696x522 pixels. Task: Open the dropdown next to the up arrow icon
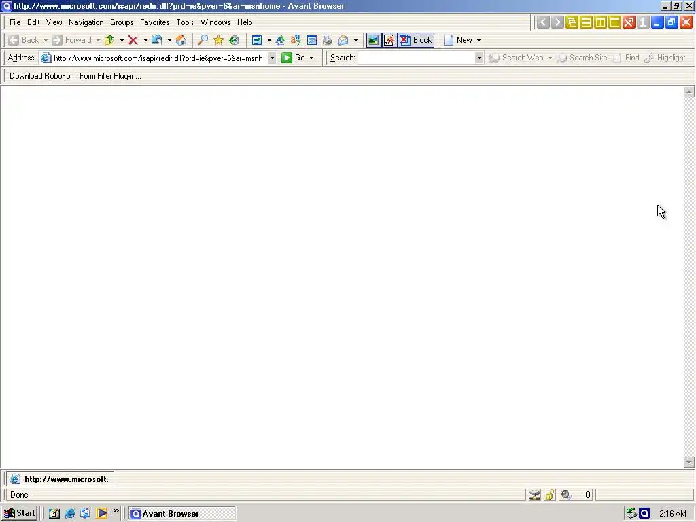point(122,40)
